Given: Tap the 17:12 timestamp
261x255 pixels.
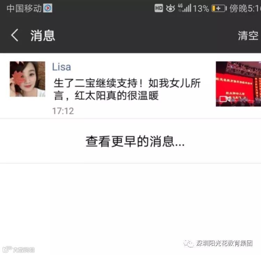Looking at the screenshot, I should click(63, 111).
